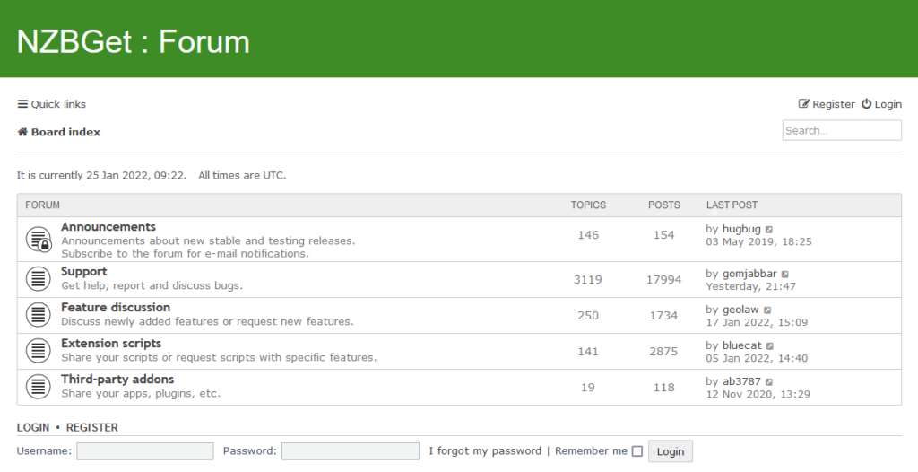Screen dimensions: 918x472
Task: Expand the Quick links menu
Action: [51, 104]
